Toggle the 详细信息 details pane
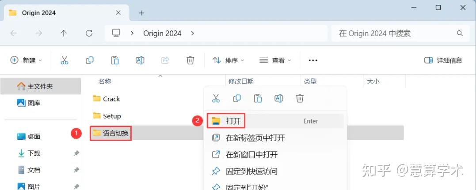This screenshot has height=190, width=476. pyautogui.click(x=443, y=60)
